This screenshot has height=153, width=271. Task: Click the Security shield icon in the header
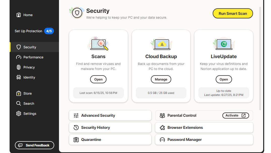(x=77, y=13)
